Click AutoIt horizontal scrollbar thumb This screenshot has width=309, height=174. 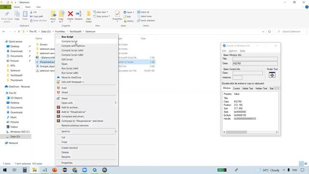point(236,132)
